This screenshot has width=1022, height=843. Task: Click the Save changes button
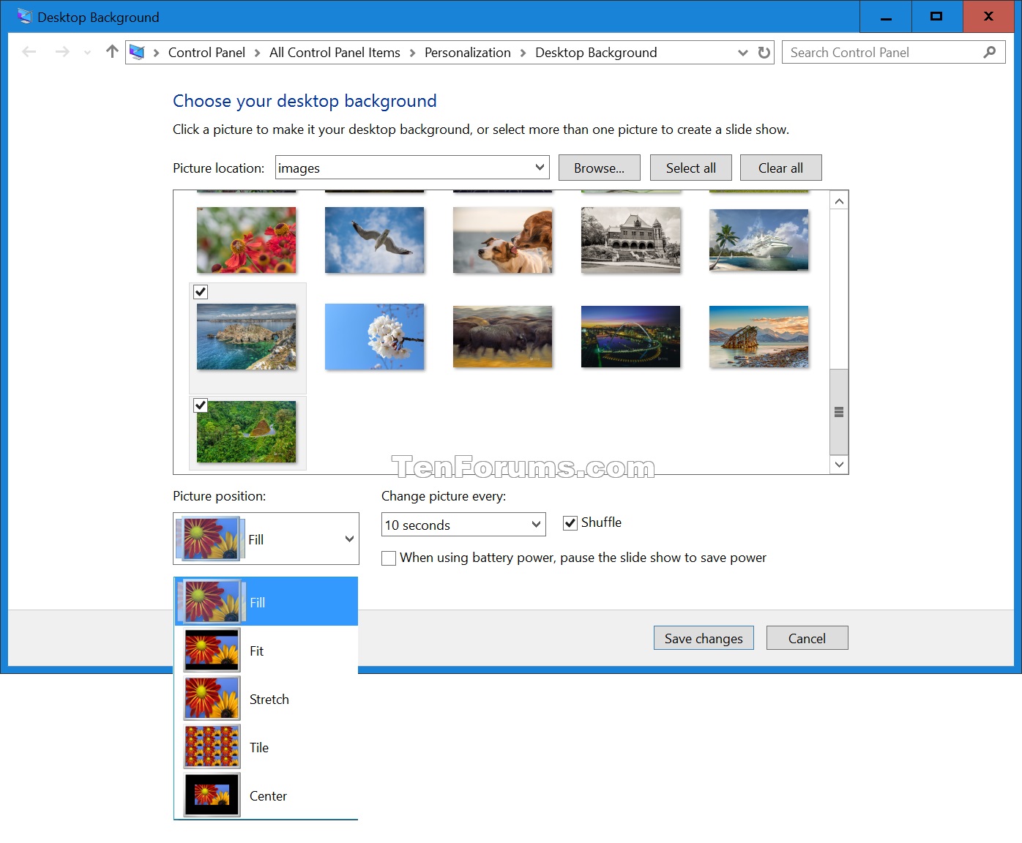point(703,637)
